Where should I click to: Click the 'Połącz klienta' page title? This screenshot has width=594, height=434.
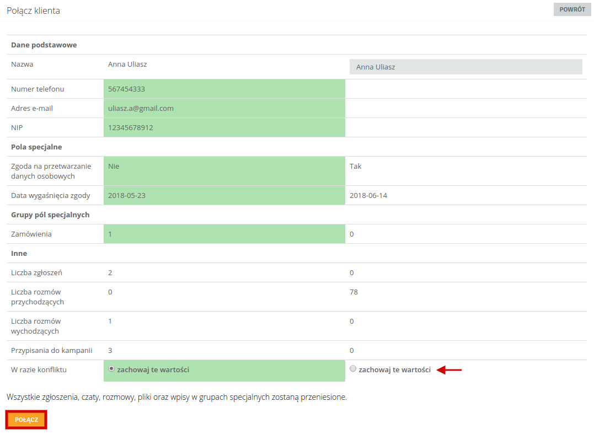[33, 10]
